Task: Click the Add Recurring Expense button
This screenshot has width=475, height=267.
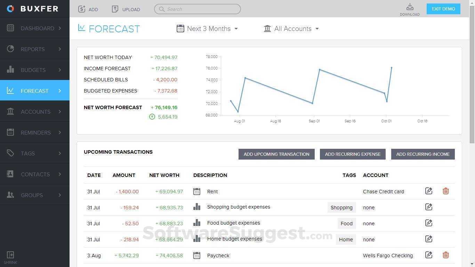Action: pos(353,154)
